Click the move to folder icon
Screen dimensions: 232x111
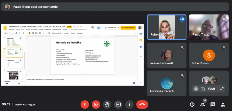point(78,27)
